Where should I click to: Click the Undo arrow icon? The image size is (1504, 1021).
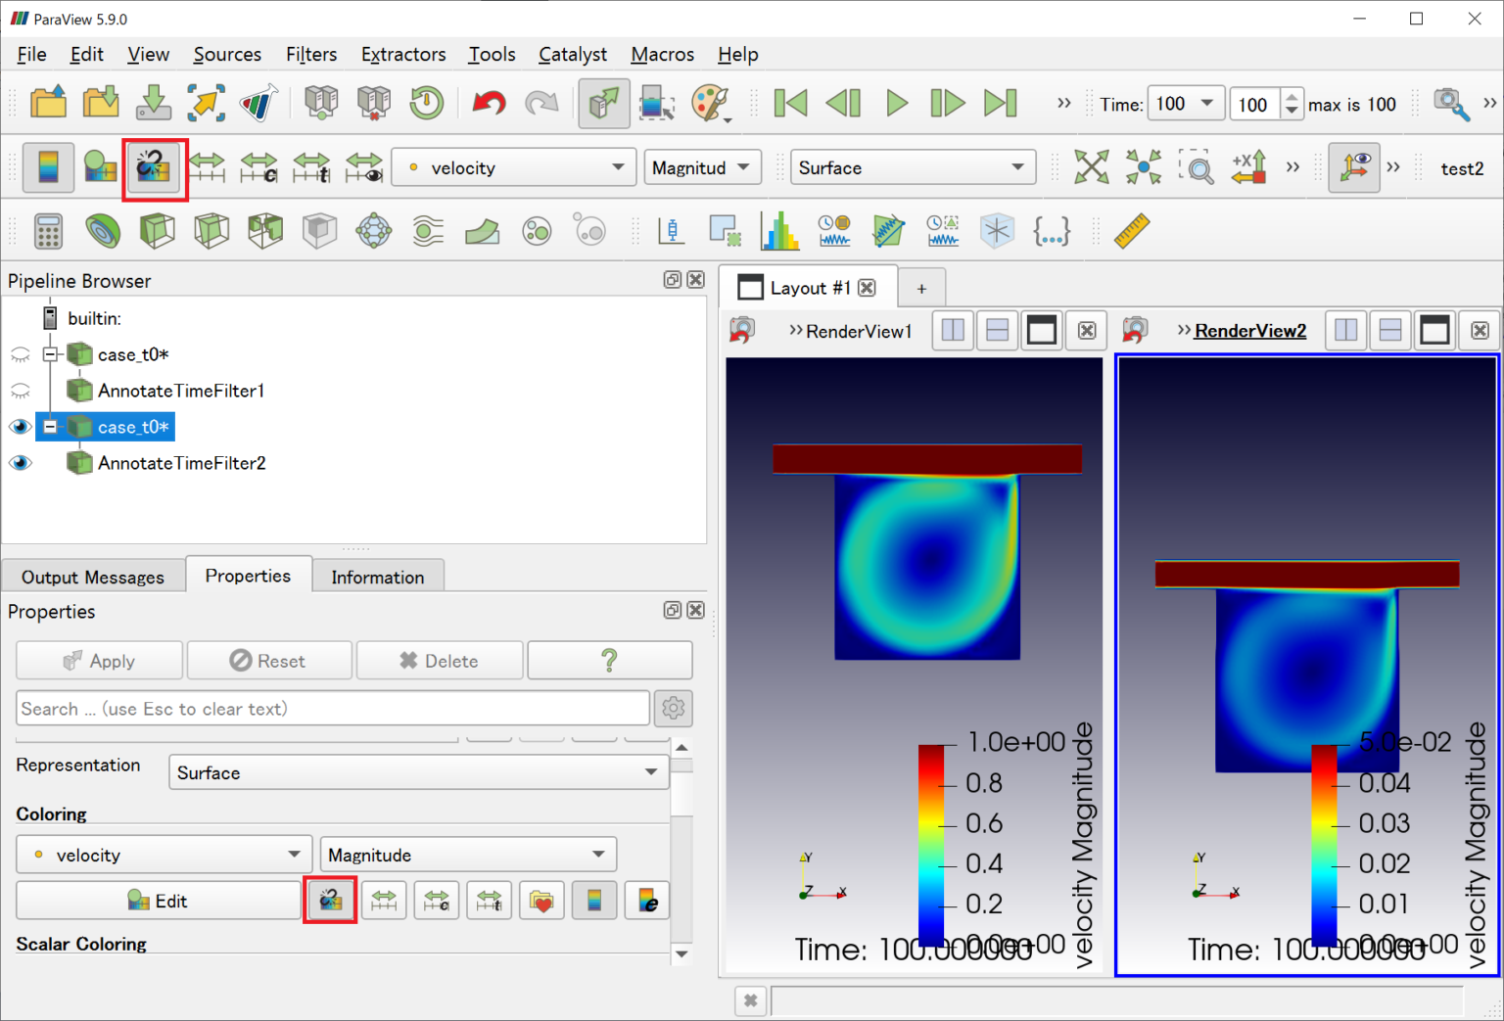tap(489, 103)
